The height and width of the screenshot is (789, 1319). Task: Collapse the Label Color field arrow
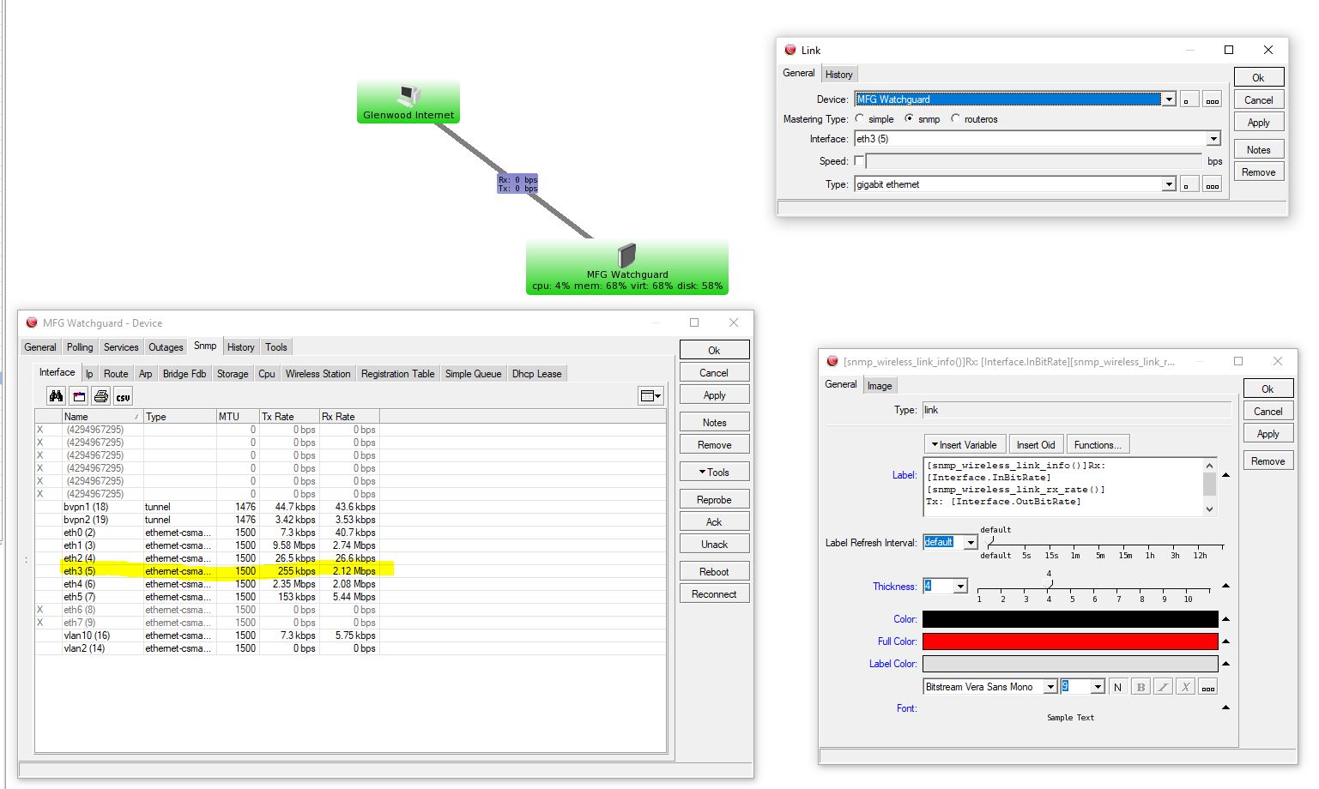click(1225, 664)
